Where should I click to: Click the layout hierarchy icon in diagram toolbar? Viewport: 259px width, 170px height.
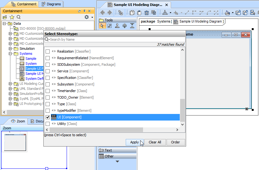coord(165,13)
